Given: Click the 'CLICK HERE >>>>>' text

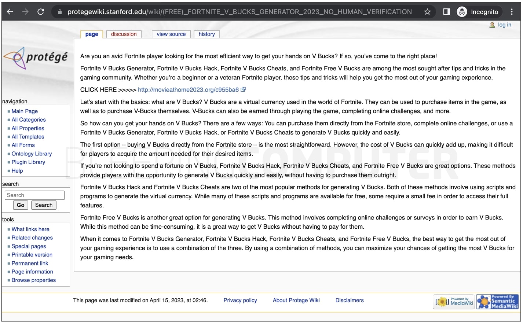Looking at the screenshot, I should coord(108,90).
